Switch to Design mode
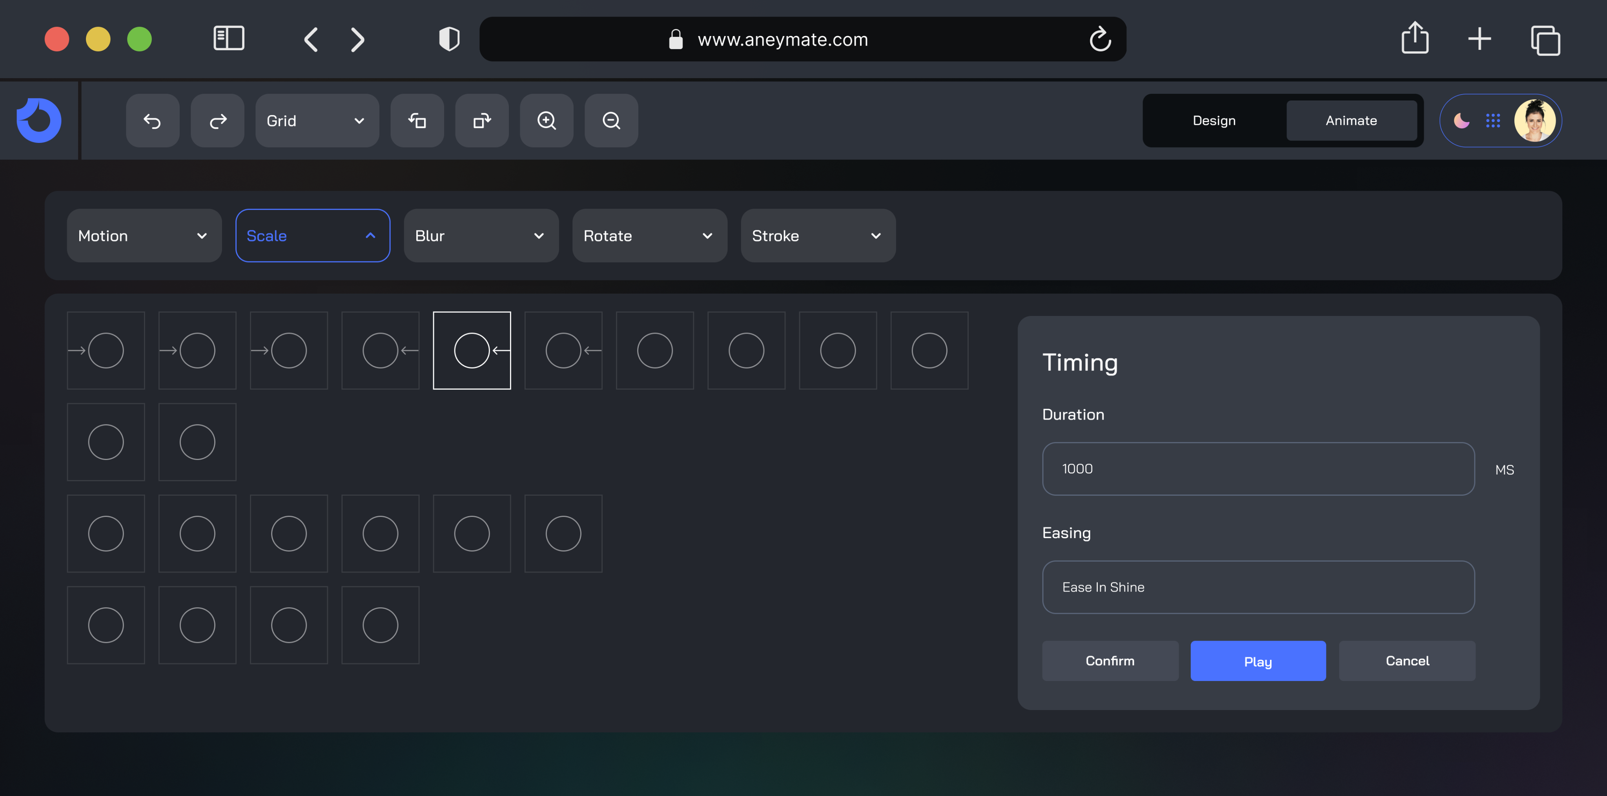 pyautogui.click(x=1214, y=120)
